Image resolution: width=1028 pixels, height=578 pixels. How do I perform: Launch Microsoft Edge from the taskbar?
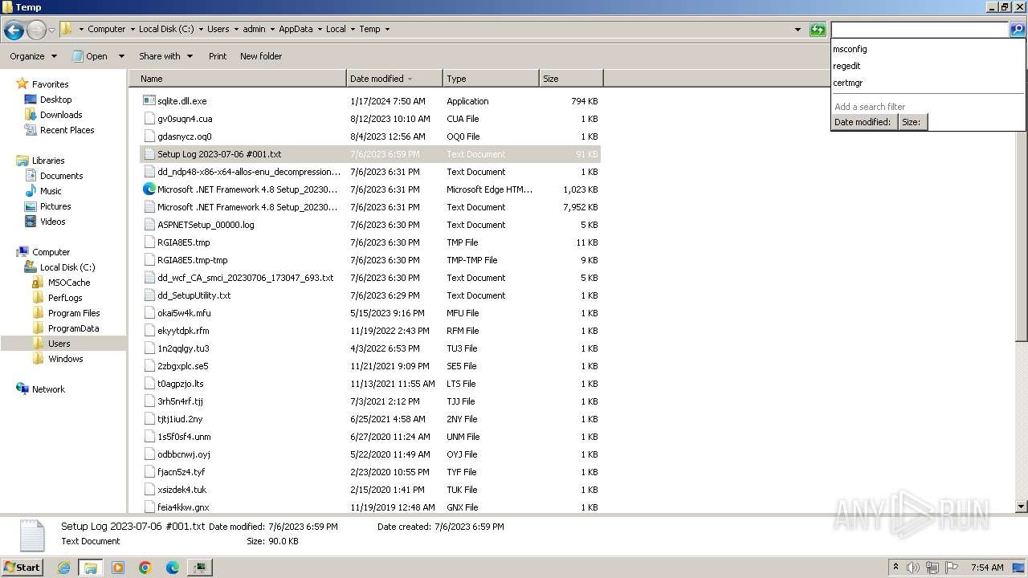pos(172,568)
